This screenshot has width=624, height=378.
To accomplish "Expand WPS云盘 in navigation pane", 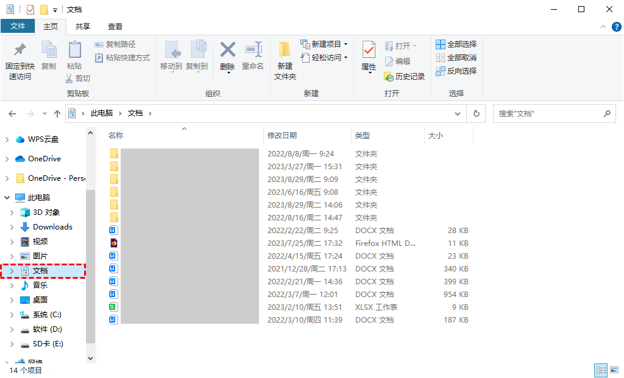I will (7, 139).
